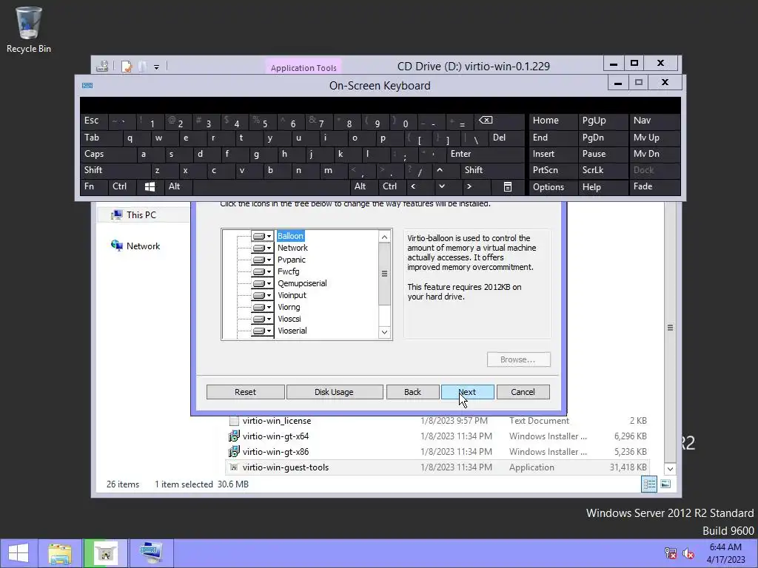Click the Back button in the installer
Image resolution: width=758 pixels, height=568 pixels.
point(412,392)
